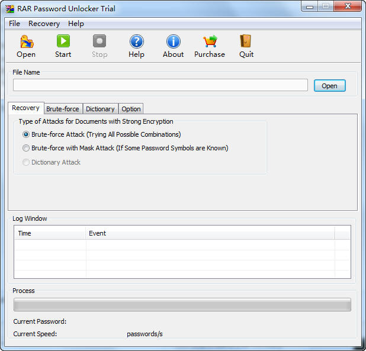This screenshot has height=351, width=366.
Task: Click the greyed-out Stop toolbar icon
Action: click(x=99, y=41)
